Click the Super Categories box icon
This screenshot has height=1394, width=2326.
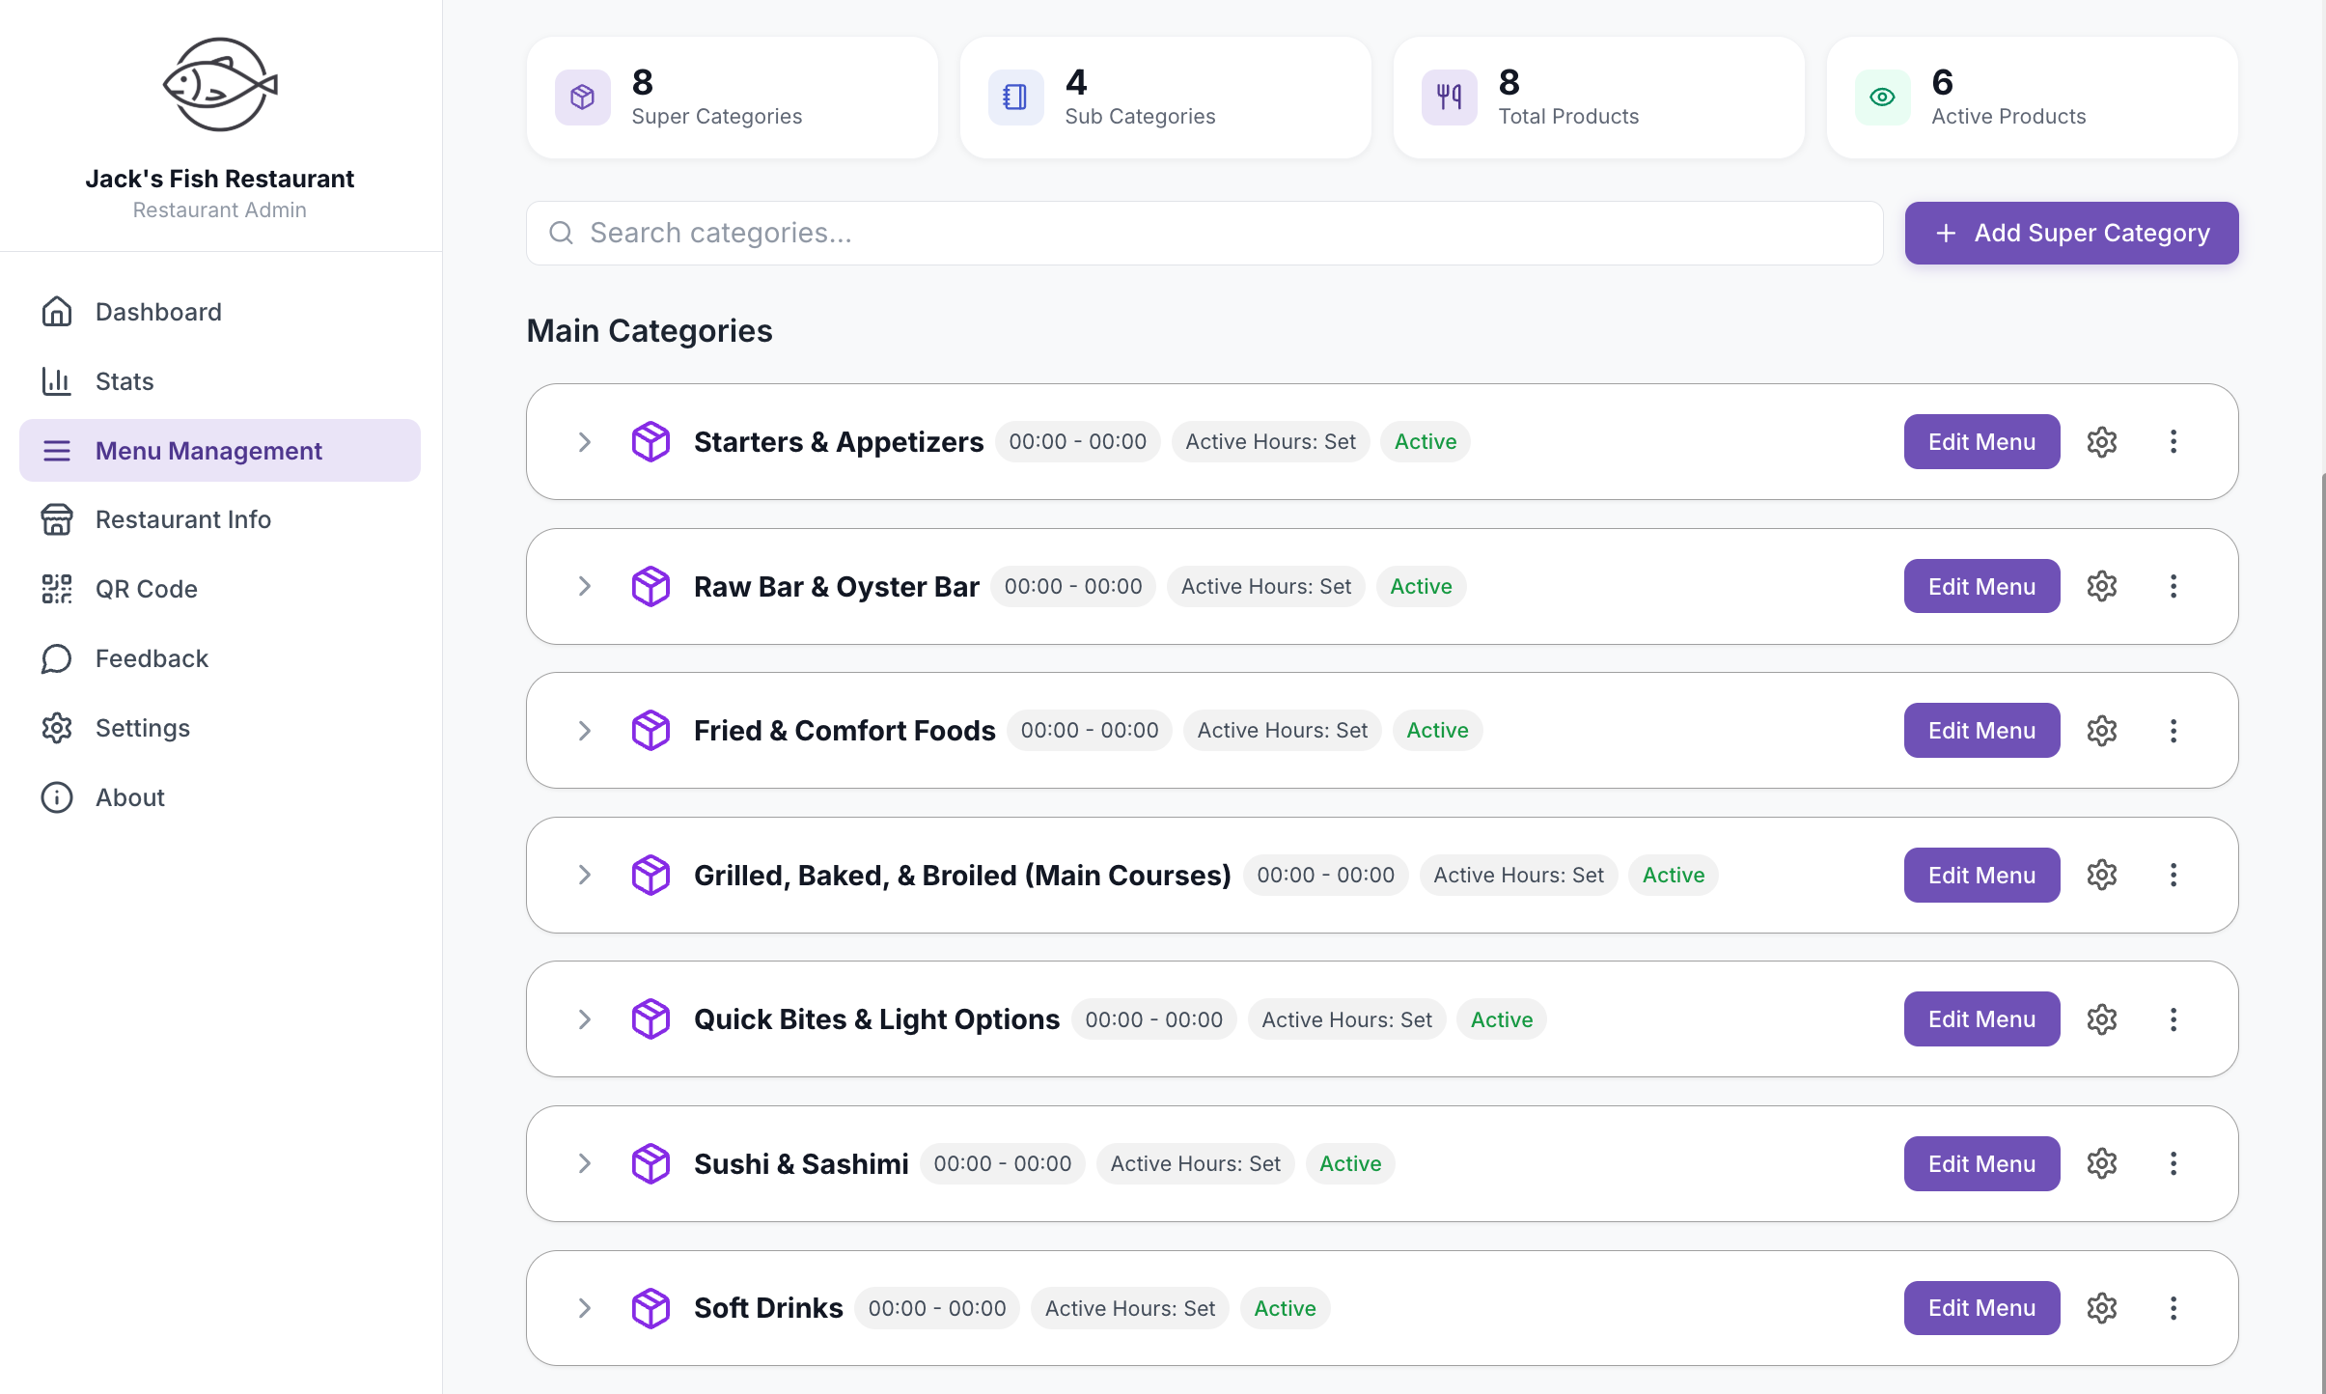point(582,98)
